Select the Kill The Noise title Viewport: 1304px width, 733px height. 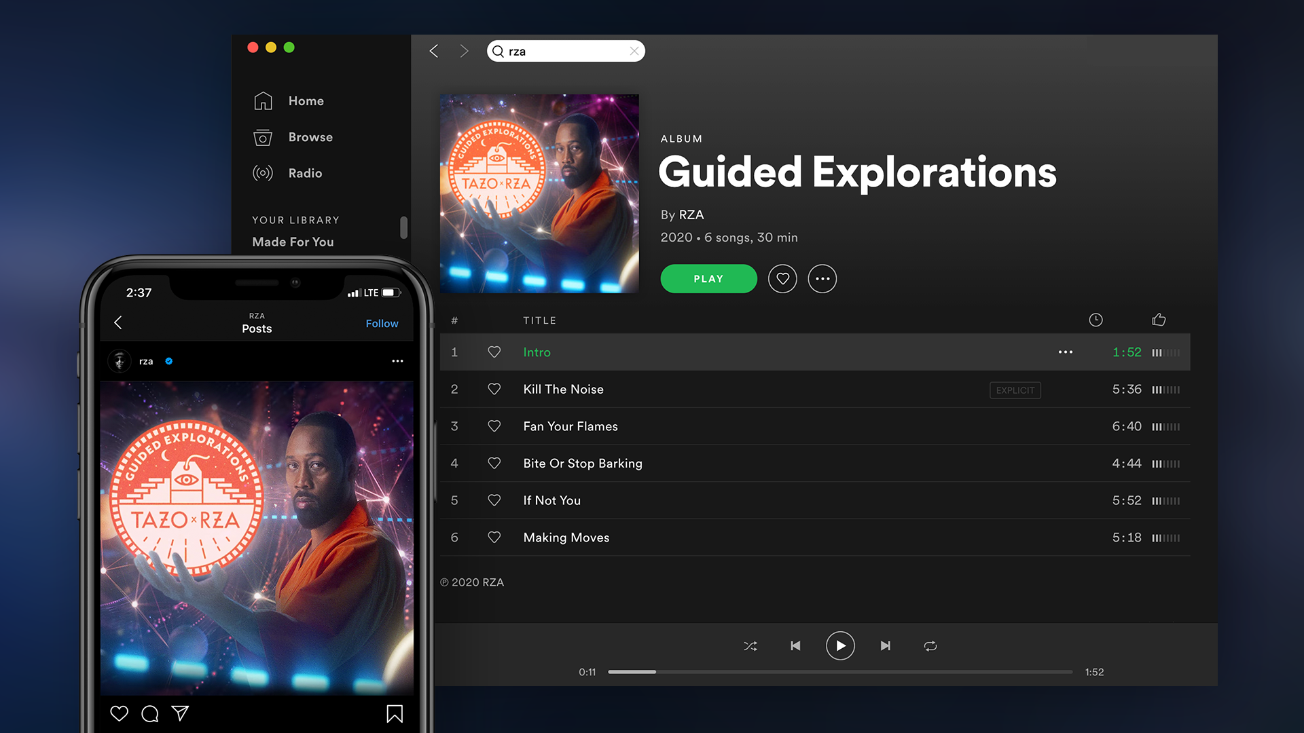pyautogui.click(x=563, y=389)
